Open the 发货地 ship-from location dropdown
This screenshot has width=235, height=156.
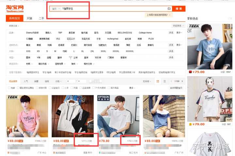click(147, 81)
